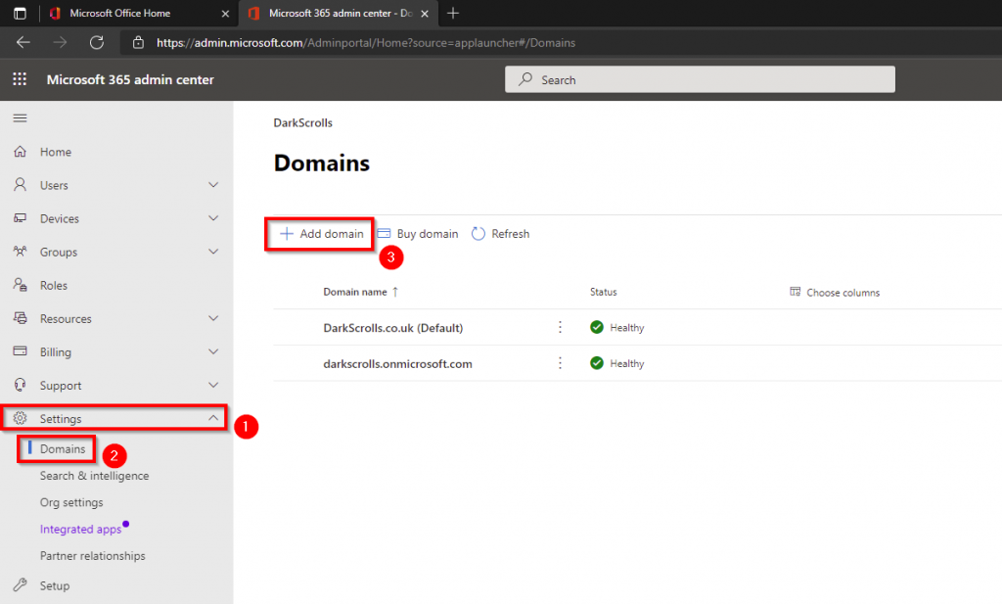This screenshot has height=604, width=1002.
Task: Collapse the Settings section chevron
Action: [213, 418]
